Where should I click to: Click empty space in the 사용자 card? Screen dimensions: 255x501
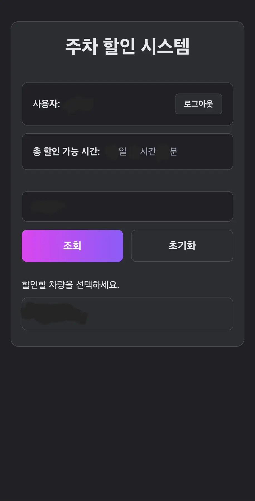[x=134, y=104]
